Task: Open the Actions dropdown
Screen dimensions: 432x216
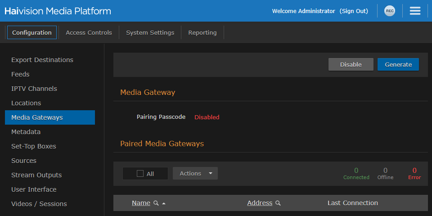Action: [x=195, y=173]
